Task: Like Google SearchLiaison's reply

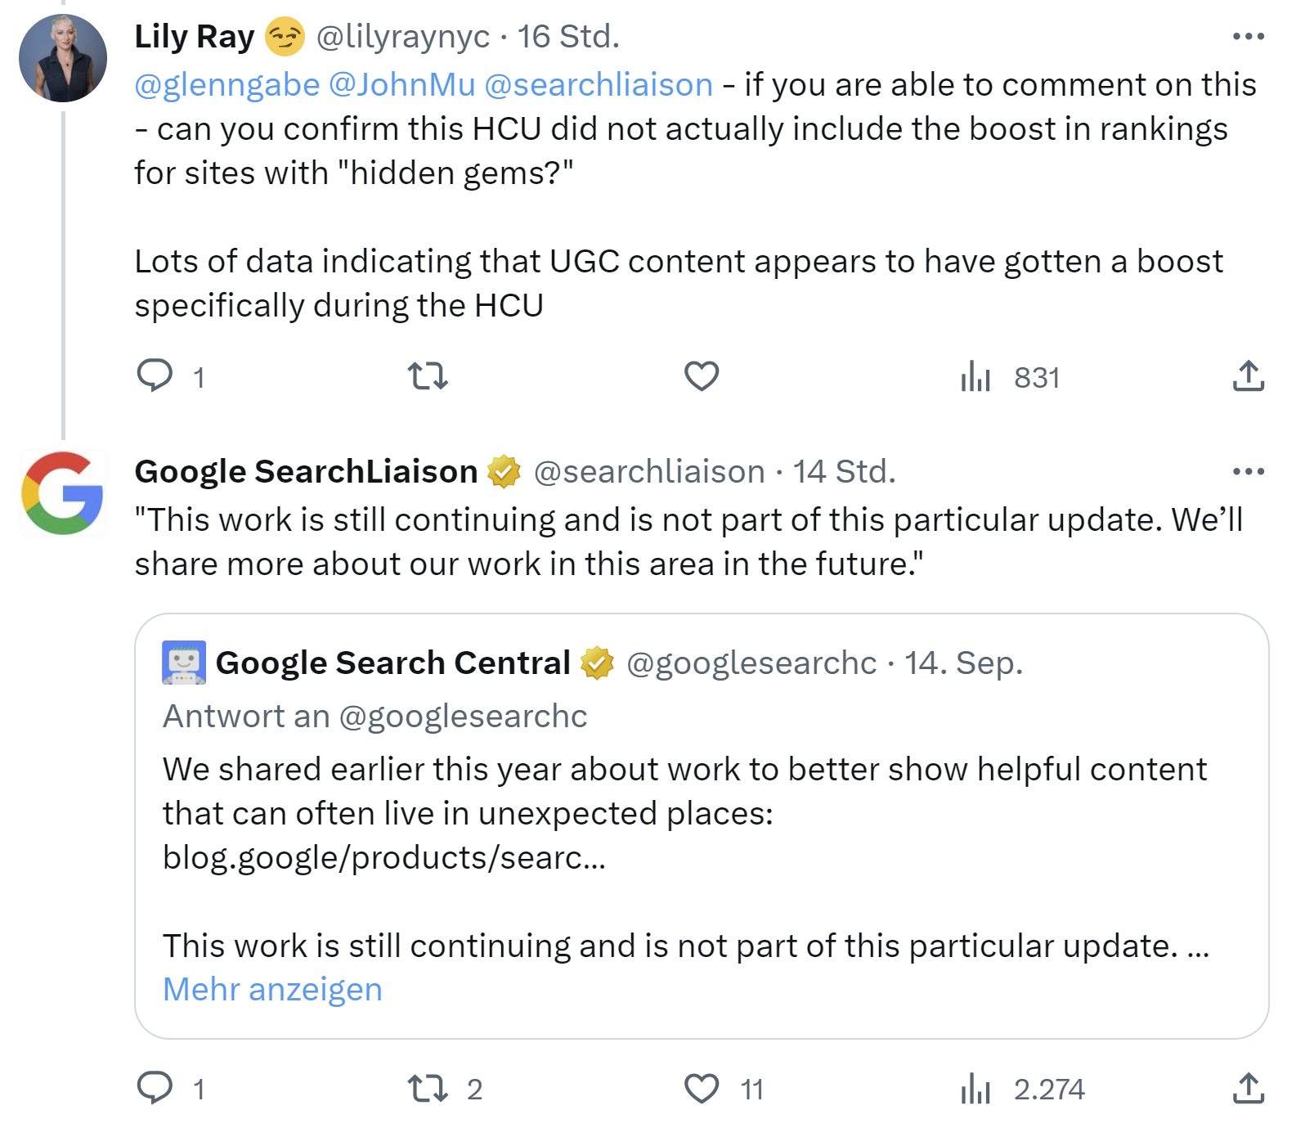Action: [x=702, y=1089]
